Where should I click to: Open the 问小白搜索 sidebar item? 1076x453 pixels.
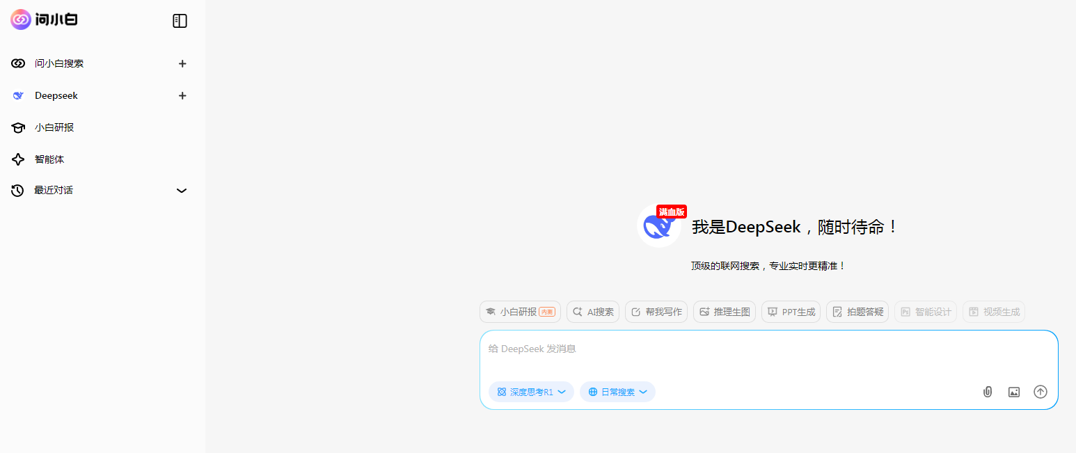tap(60, 63)
